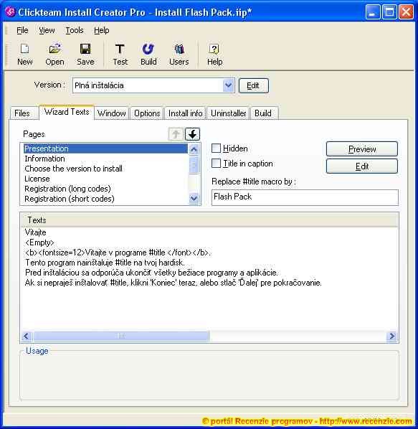The image size is (418, 429).
Task: Click the Pages list scroll down arrow
Action: point(194,198)
